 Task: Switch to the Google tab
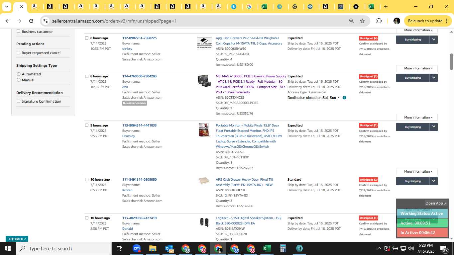249,7
